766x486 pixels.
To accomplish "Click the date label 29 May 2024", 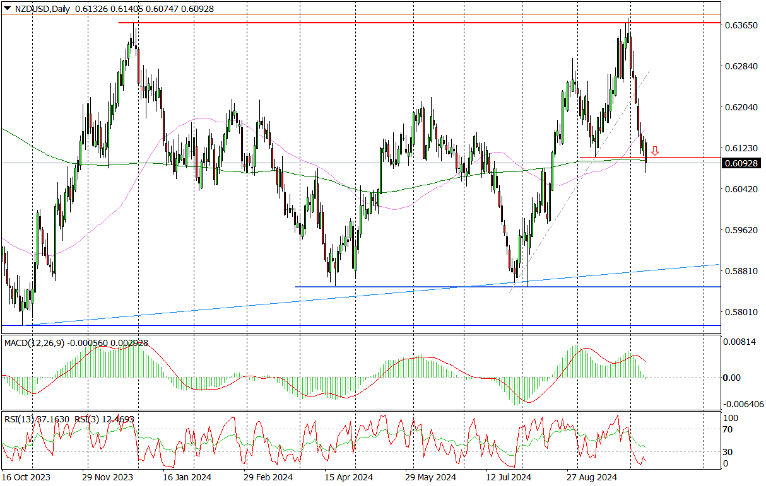I will [x=430, y=478].
